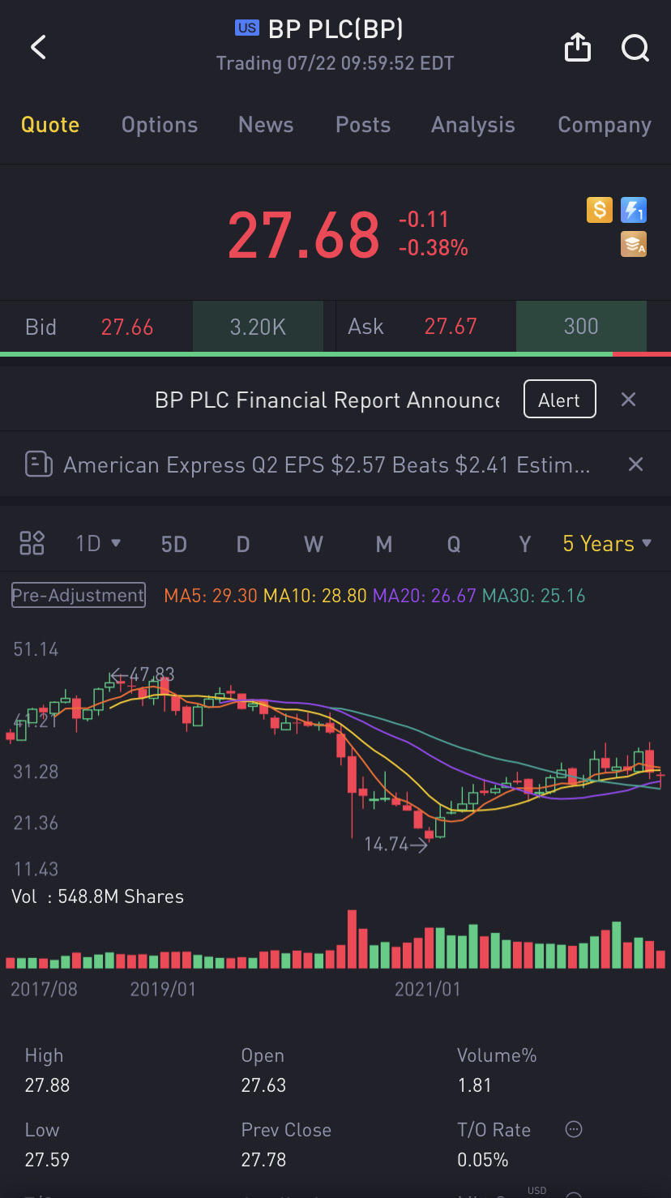The width and height of the screenshot is (671, 1198).
Task: Tap the 14.74 low marker on chart
Action: (396, 844)
